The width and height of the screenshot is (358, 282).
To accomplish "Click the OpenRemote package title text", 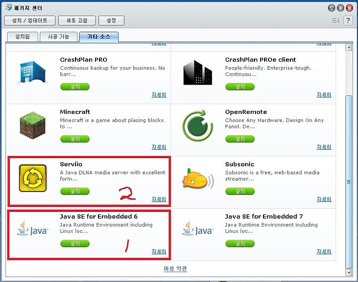I will point(246,112).
